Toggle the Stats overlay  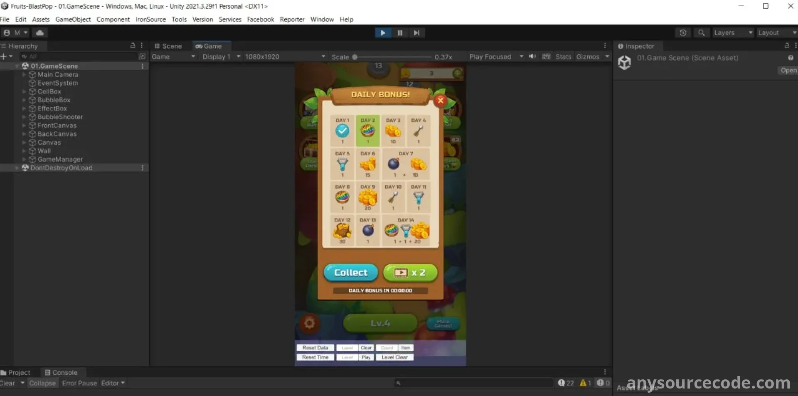pos(563,57)
